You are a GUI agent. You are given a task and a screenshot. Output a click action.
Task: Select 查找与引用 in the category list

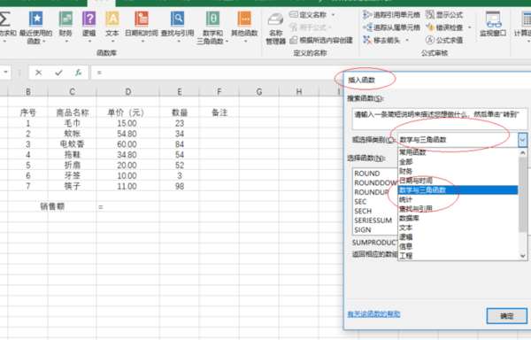tap(458, 209)
